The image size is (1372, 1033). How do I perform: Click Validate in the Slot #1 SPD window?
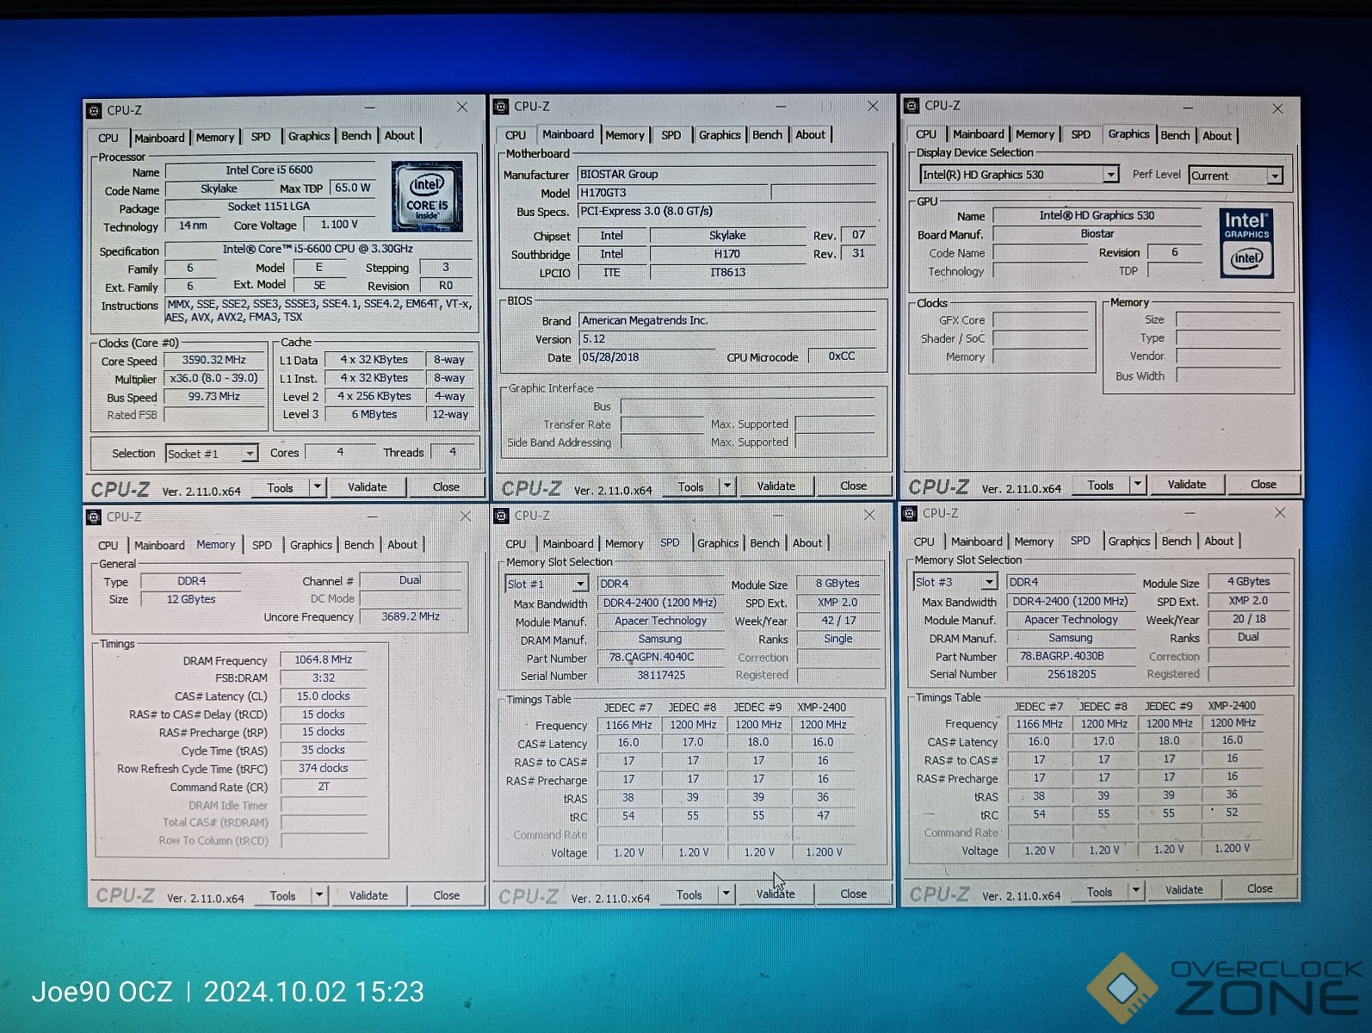[776, 894]
